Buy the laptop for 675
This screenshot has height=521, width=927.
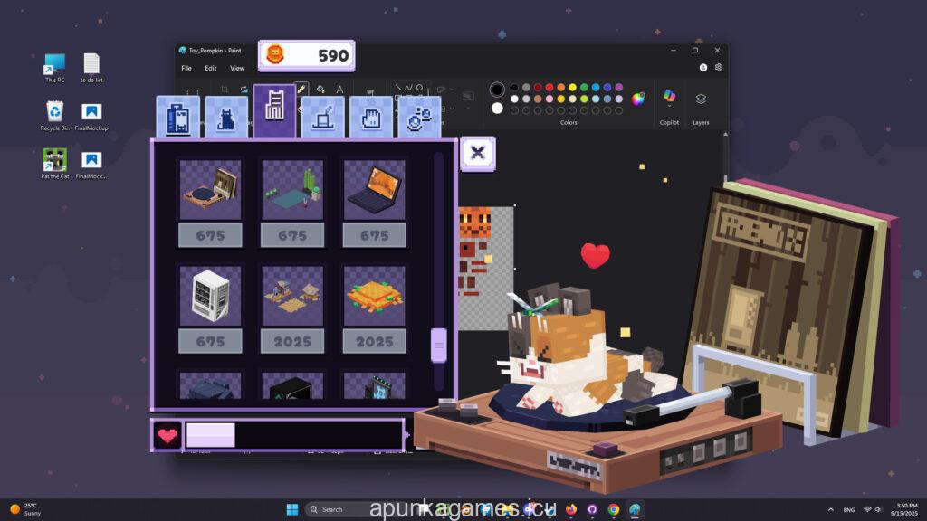coord(375,235)
